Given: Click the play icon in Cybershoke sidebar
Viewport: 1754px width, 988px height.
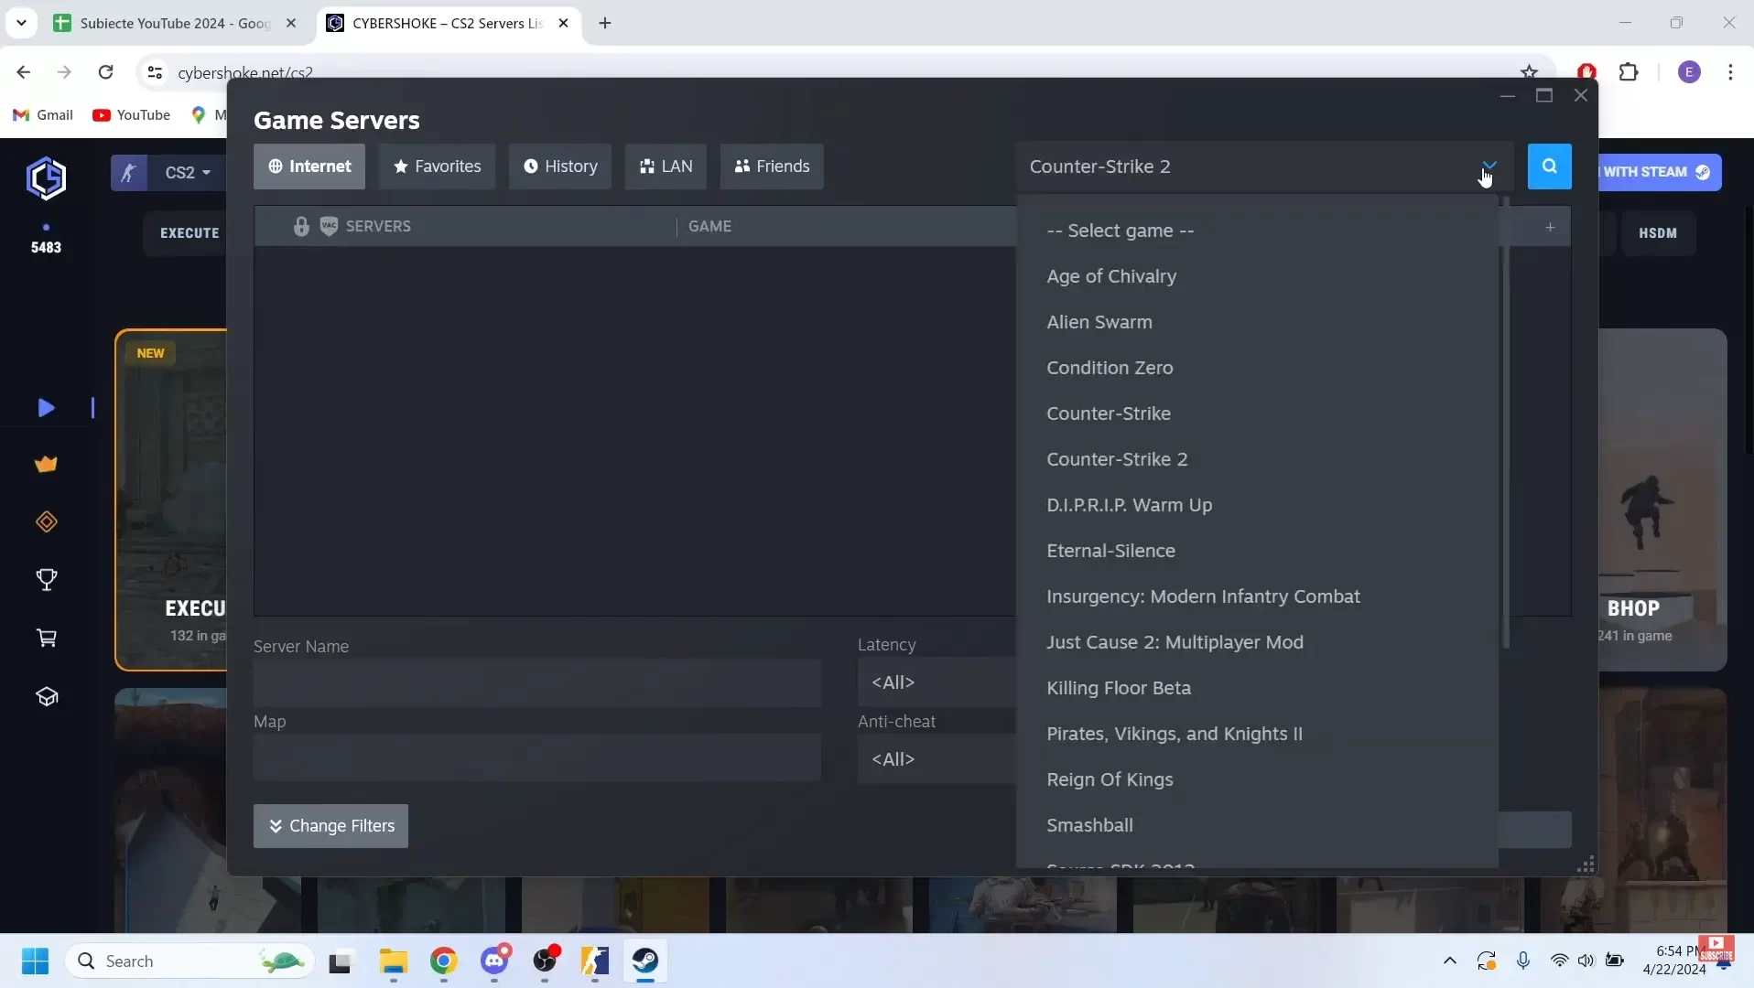Looking at the screenshot, I should 46,408.
